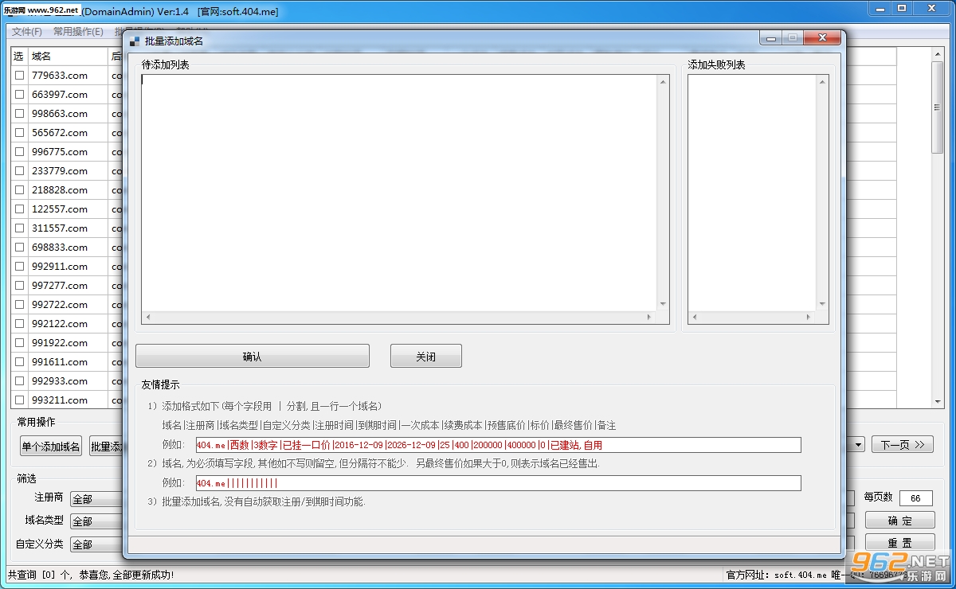Click inside the 待添加列表 text area
The image size is (956, 589).
[x=399, y=193]
